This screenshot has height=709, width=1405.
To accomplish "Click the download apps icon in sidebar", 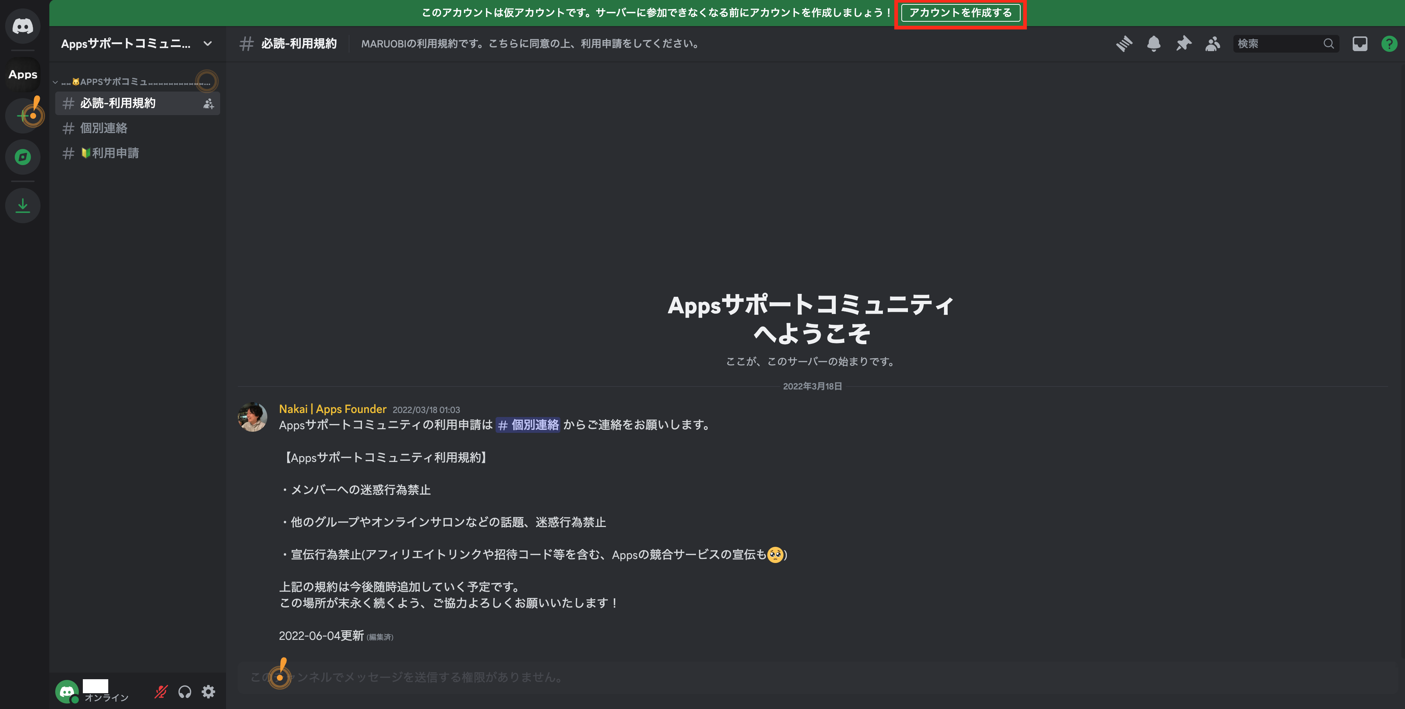I will click(x=22, y=205).
